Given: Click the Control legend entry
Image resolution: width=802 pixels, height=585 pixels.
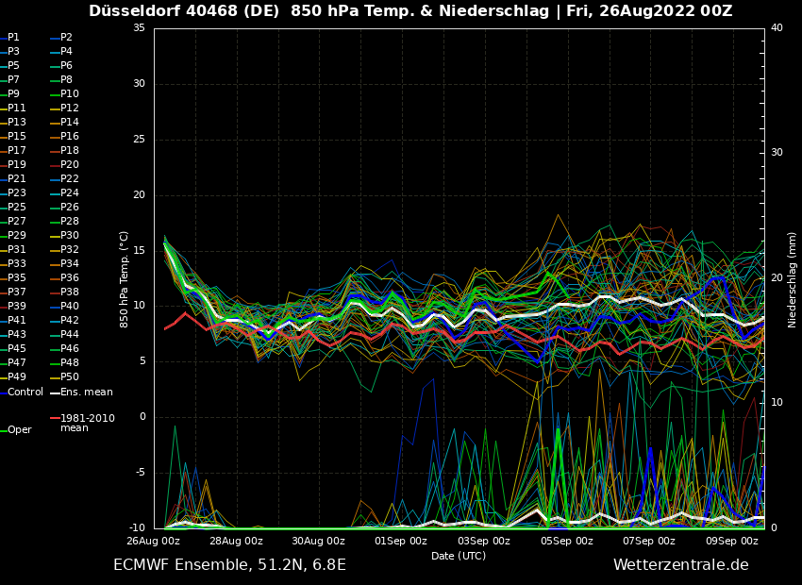Looking at the screenshot, I should pos(25,392).
